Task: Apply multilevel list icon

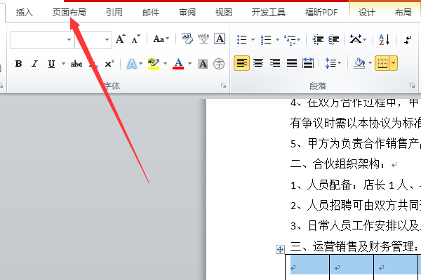Action: [x=290, y=40]
